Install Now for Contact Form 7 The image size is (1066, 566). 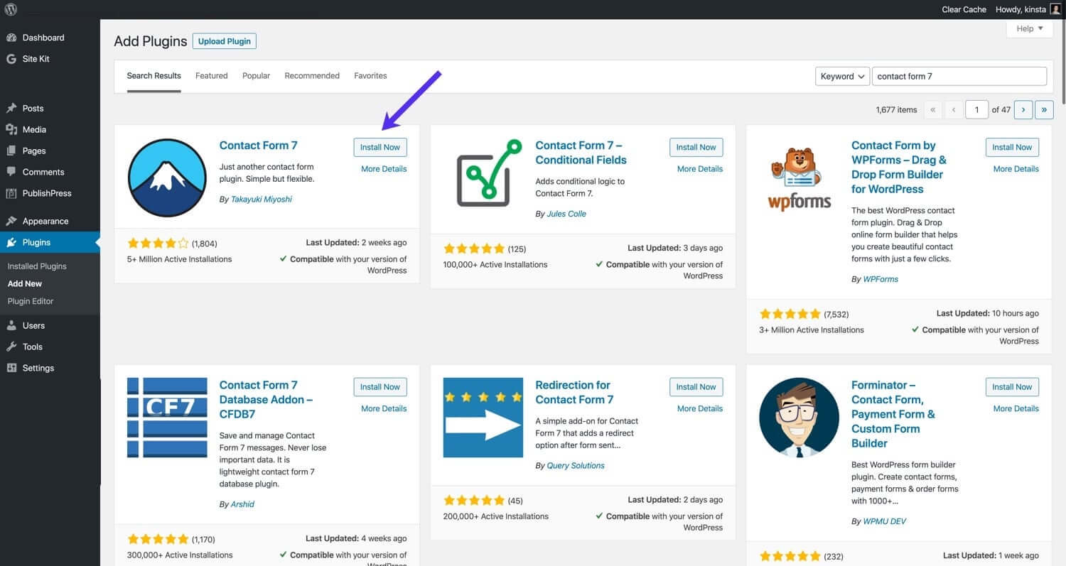(380, 147)
